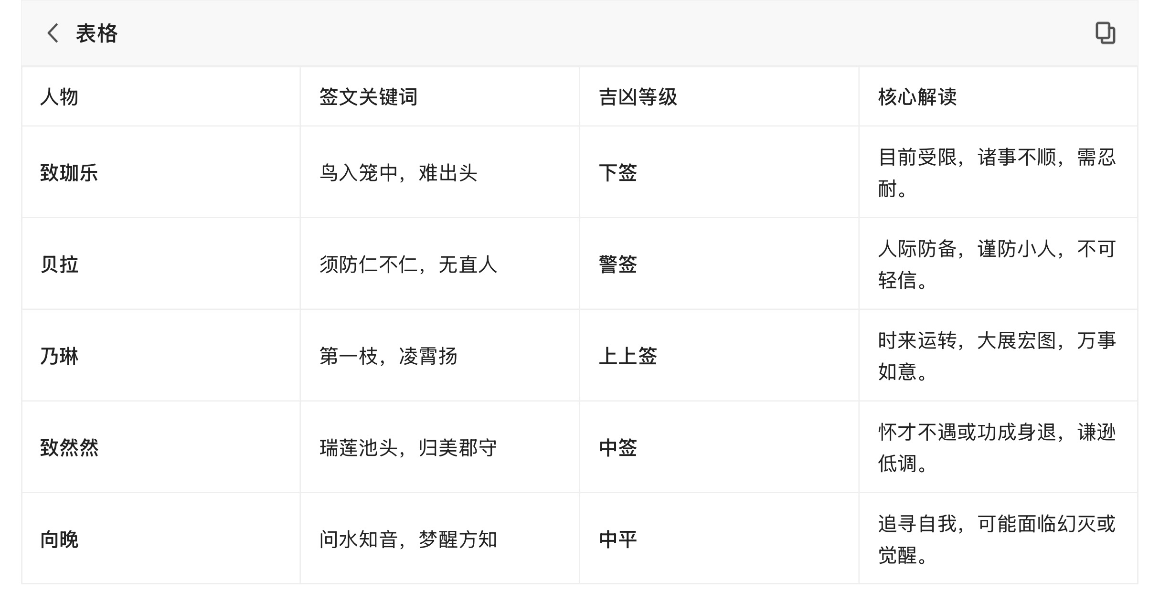1149x613 pixels.
Task: Select the 核心解读 column header
Action: coord(917,97)
